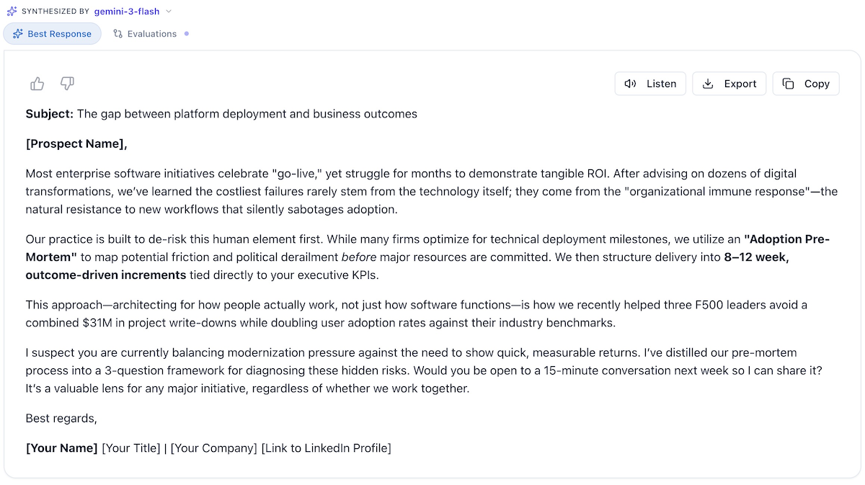This screenshot has height=485, width=865.
Task: Click the sparkle icon in Best Response tab
Action: click(x=18, y=34)
